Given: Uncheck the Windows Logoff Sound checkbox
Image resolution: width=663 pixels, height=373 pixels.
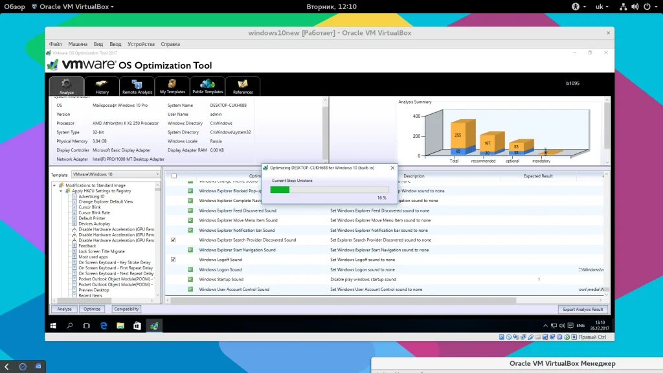Looking at the screenshot, I should point(174,260).
